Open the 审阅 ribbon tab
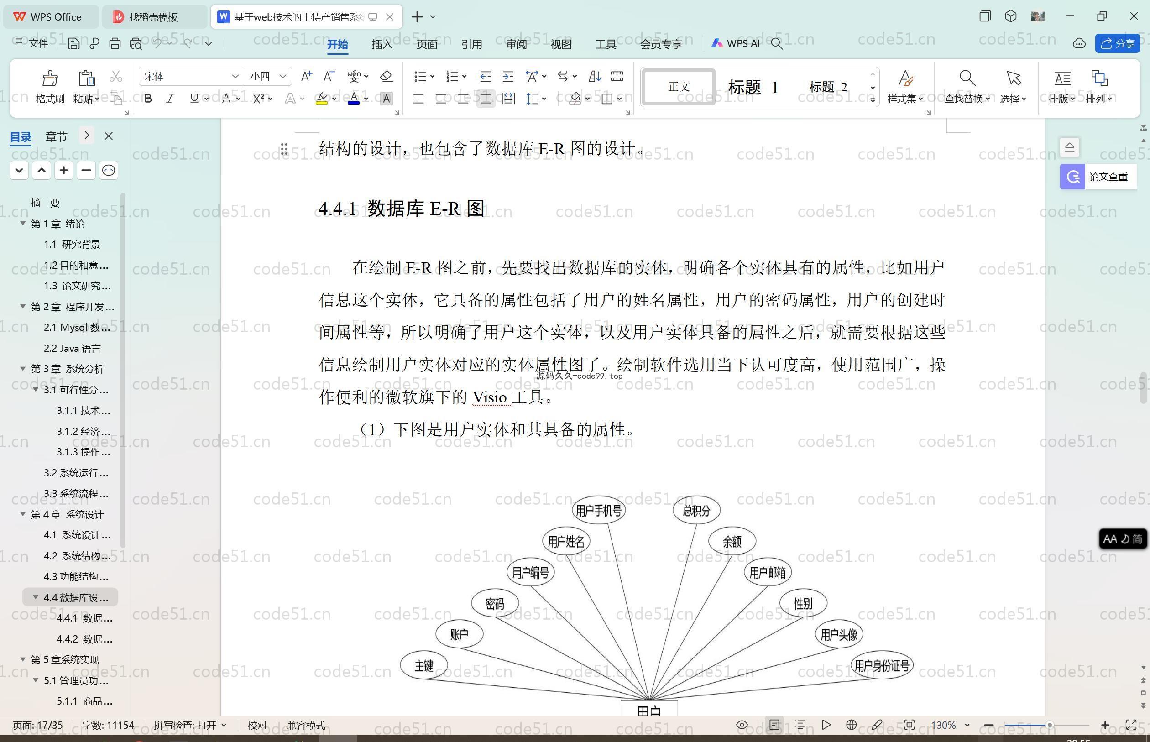 point(517,44)
